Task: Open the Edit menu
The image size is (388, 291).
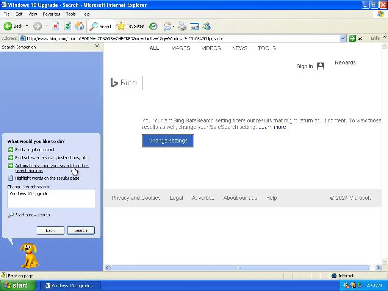Action: [19, 14]
